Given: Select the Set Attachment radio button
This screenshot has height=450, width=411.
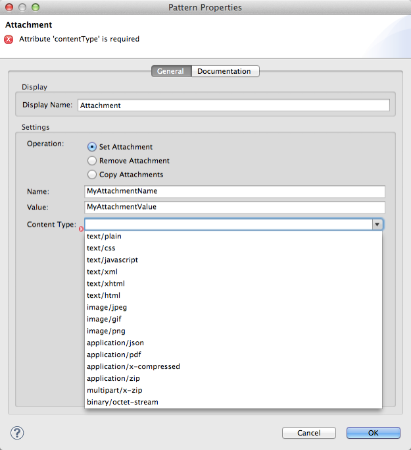Looking at the screenshot, I should tap(92, 147).
